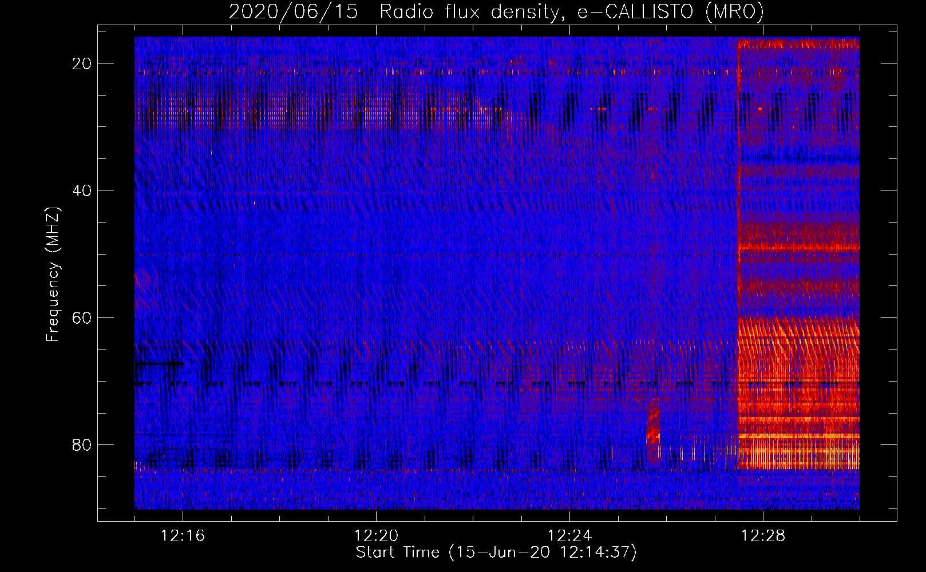Click the 12:28 time tick label

coord(763,536)
